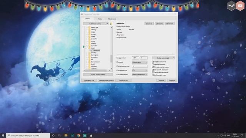
Task: Click the padlock icon beside the active skins dropdown
Action: point(111,24)
